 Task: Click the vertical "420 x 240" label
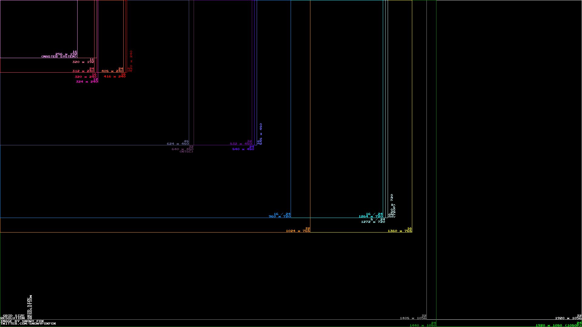click(131, 61)
